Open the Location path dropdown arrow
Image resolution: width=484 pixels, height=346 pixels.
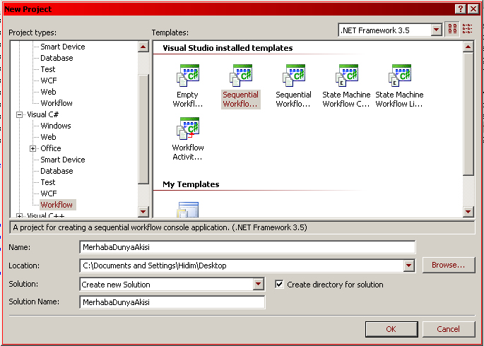tap(408, 266)
